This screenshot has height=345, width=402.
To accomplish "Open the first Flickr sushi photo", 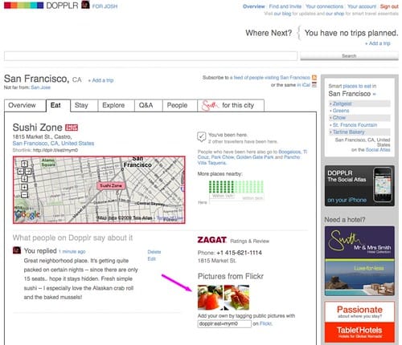I will coord(210,298).
